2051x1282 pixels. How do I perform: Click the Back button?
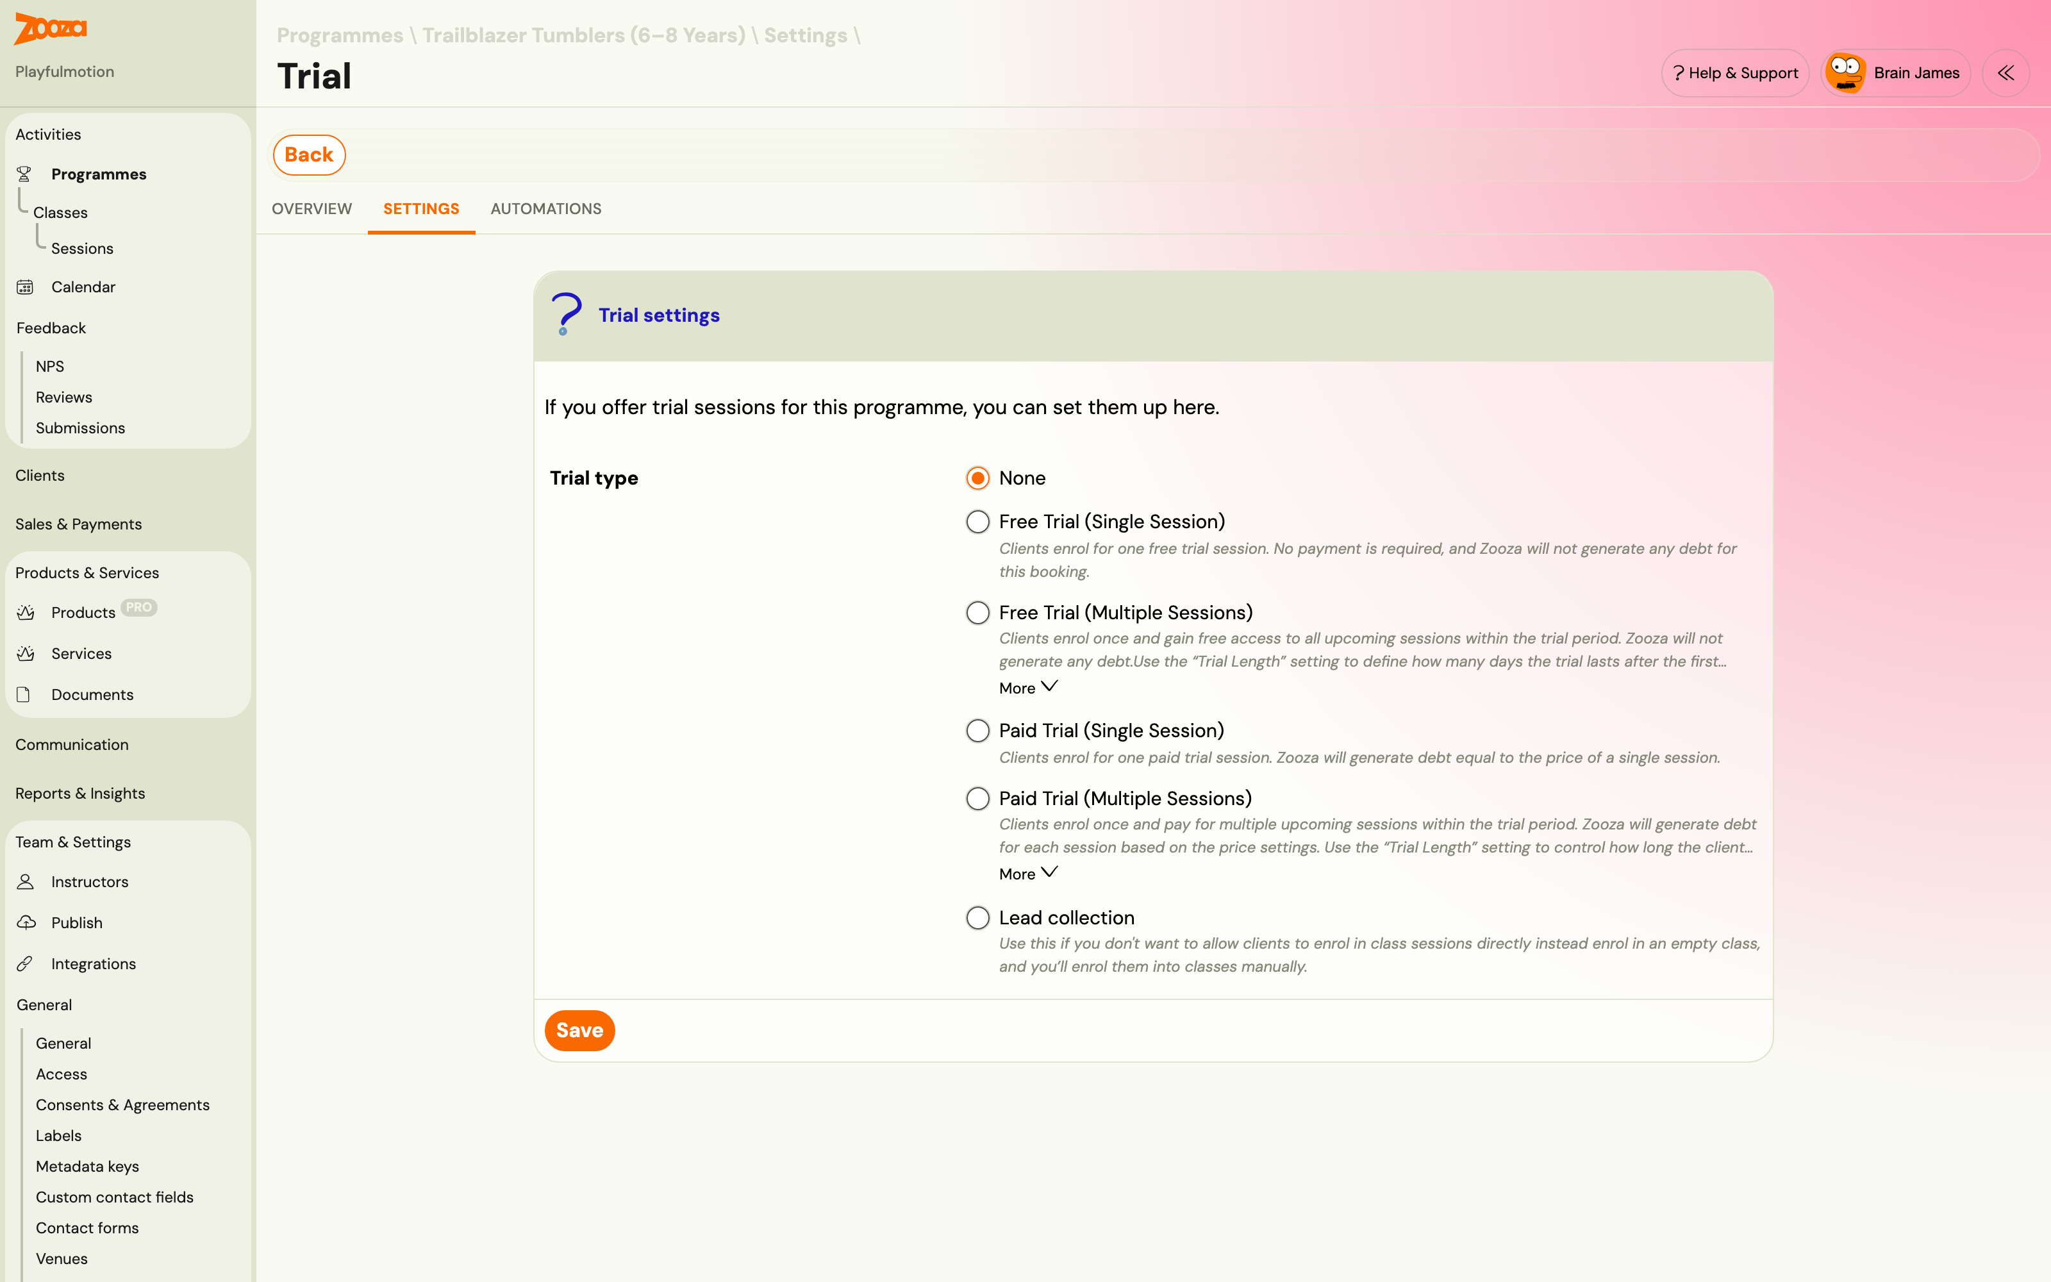pyautogui.click(x=310, y=155)
